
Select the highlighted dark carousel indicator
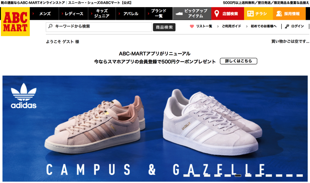[x=238, y=176]
